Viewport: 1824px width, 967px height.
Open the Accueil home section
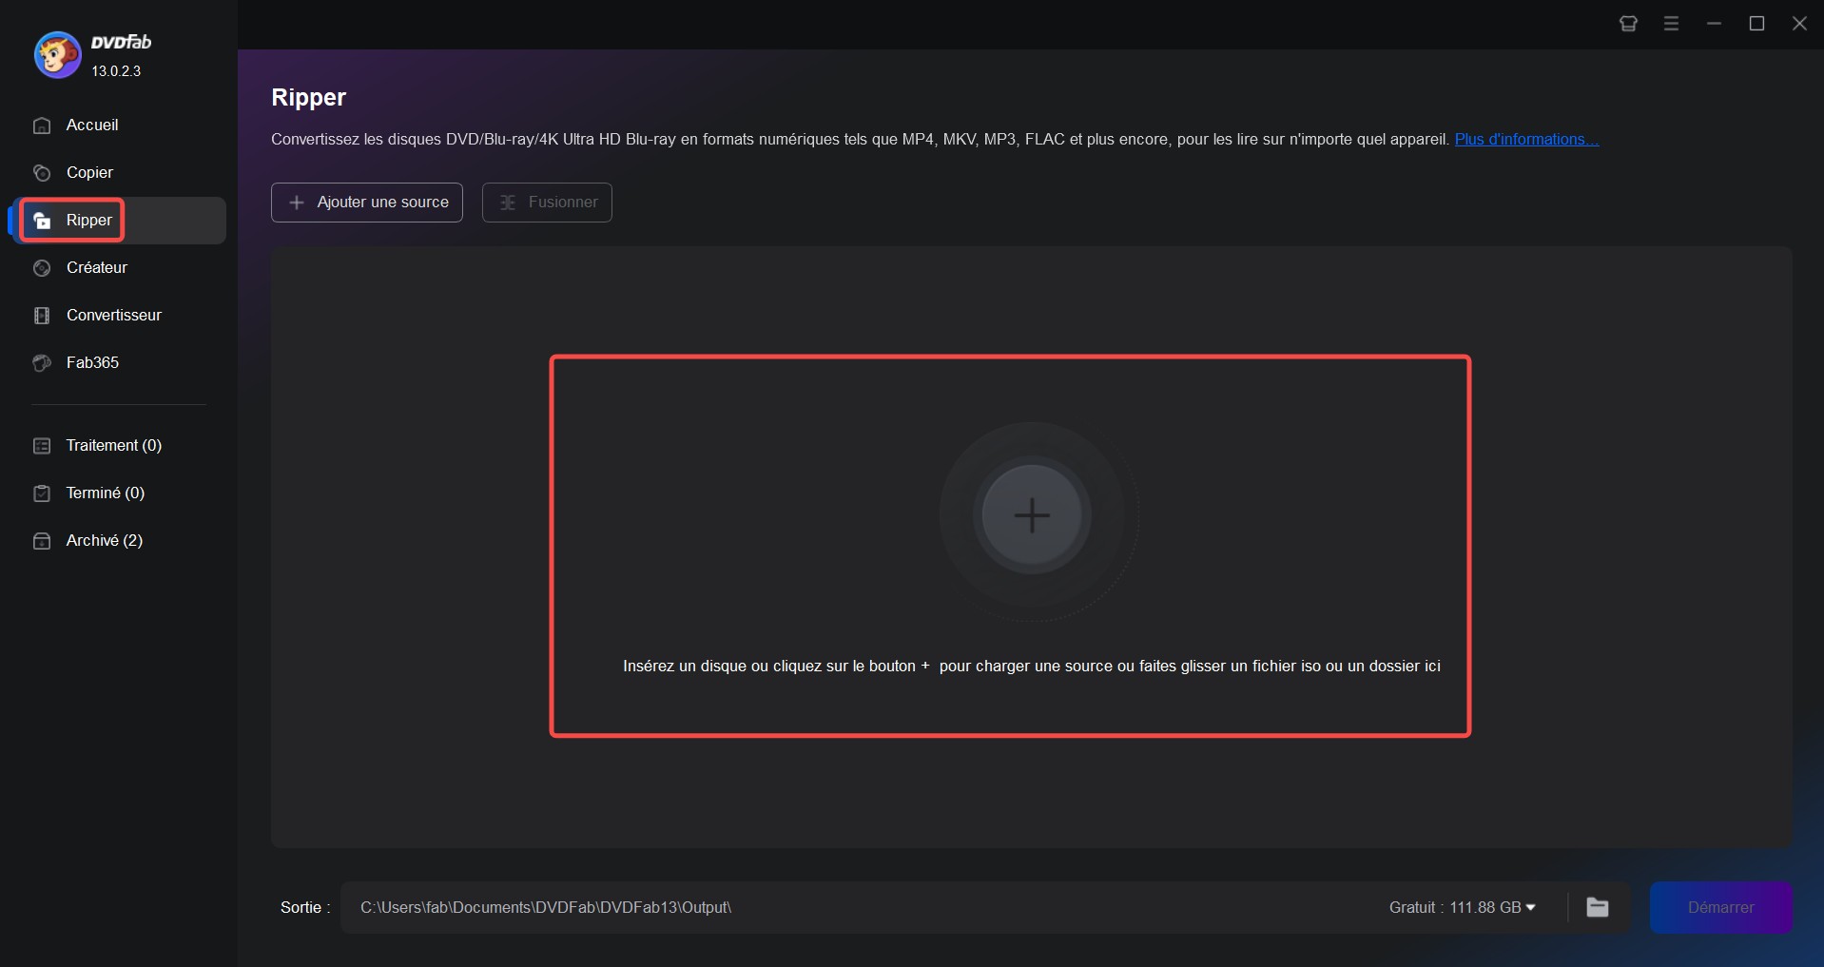click(92, 125)
